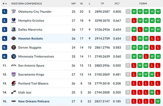Click Oklahoma City Thunder's gray upcoming-match question badge
Image resolution: width=163 pixels, height=106 pixels.
point(128,11)
